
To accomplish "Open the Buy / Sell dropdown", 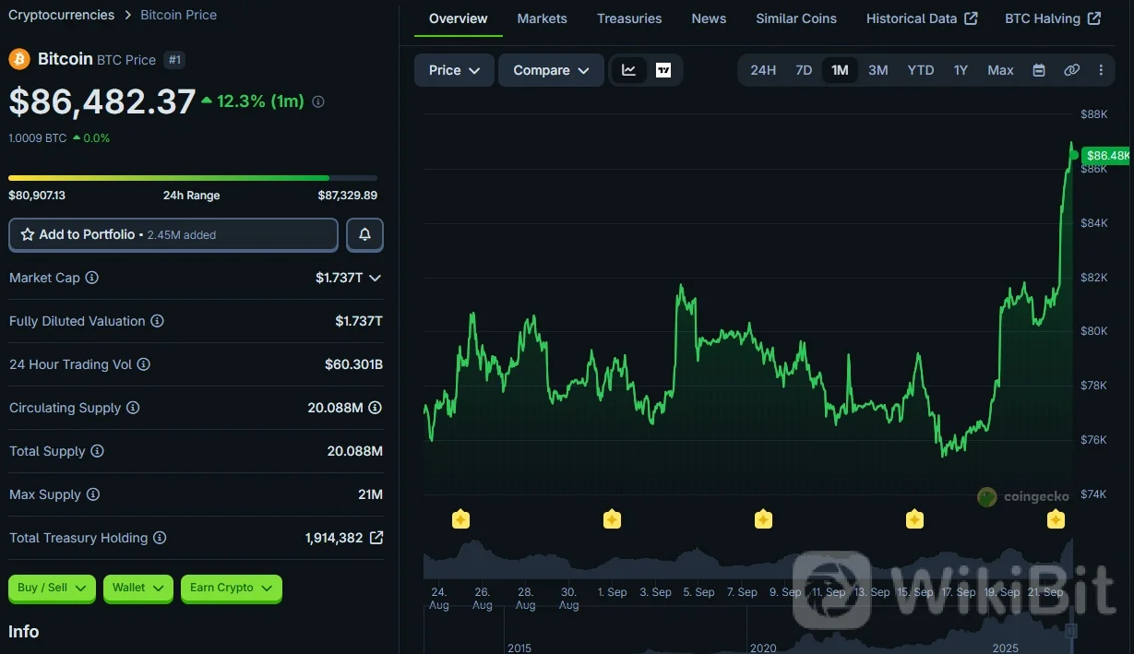I will pos(52,588).
